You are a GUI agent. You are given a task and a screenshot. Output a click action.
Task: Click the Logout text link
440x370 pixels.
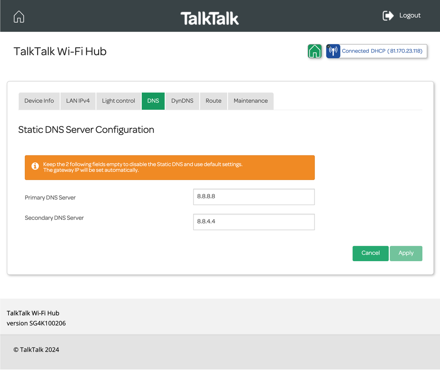click(x=410, y=15)
